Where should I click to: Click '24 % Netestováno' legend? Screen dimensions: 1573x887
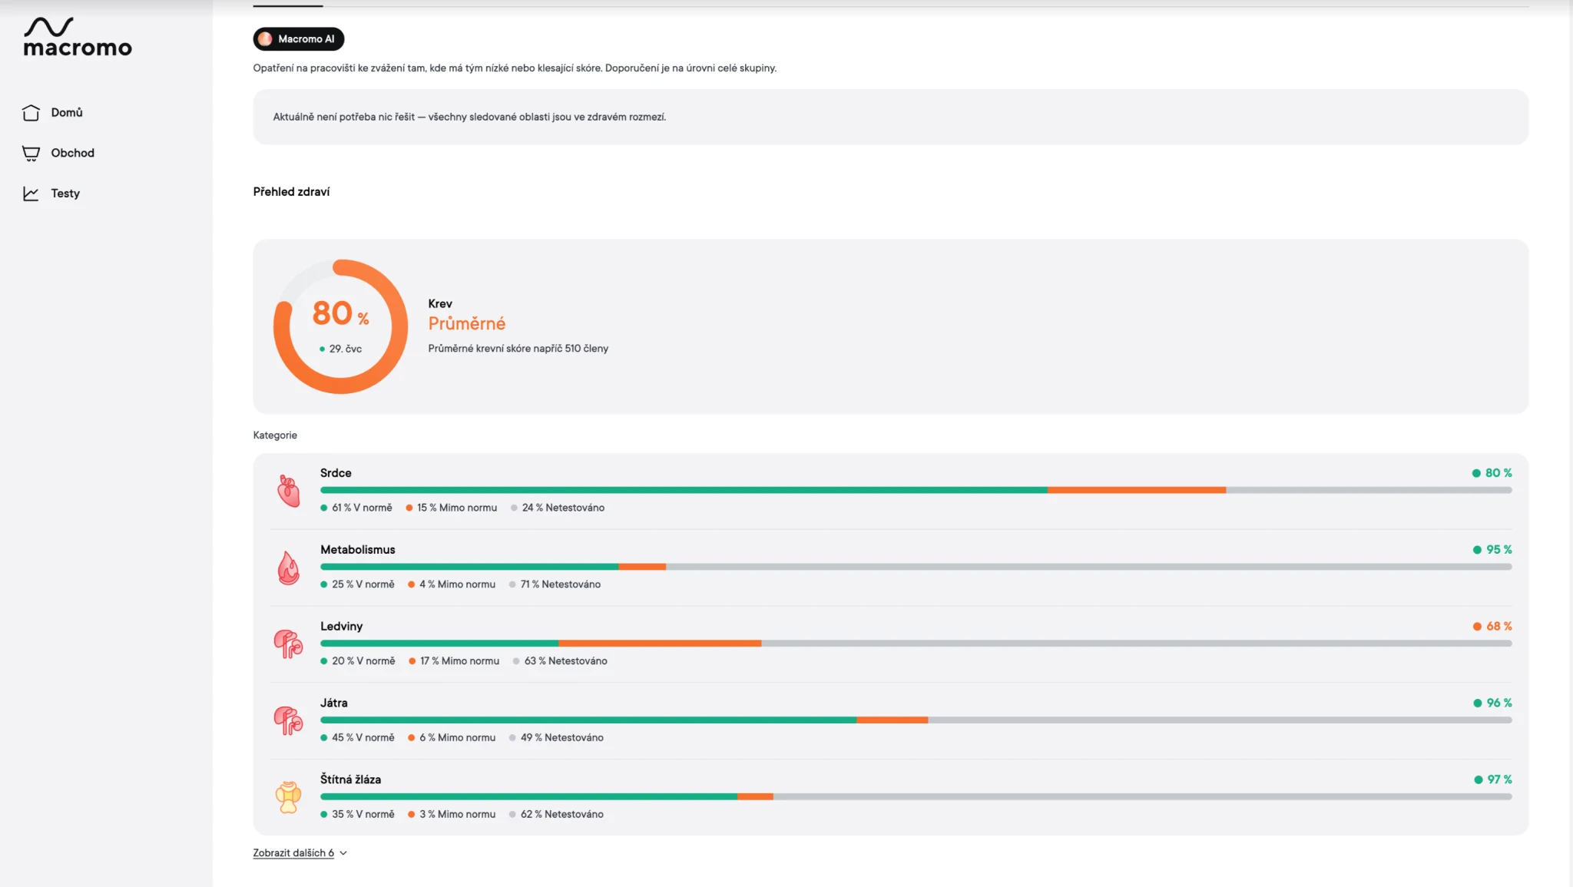(558, 508)
